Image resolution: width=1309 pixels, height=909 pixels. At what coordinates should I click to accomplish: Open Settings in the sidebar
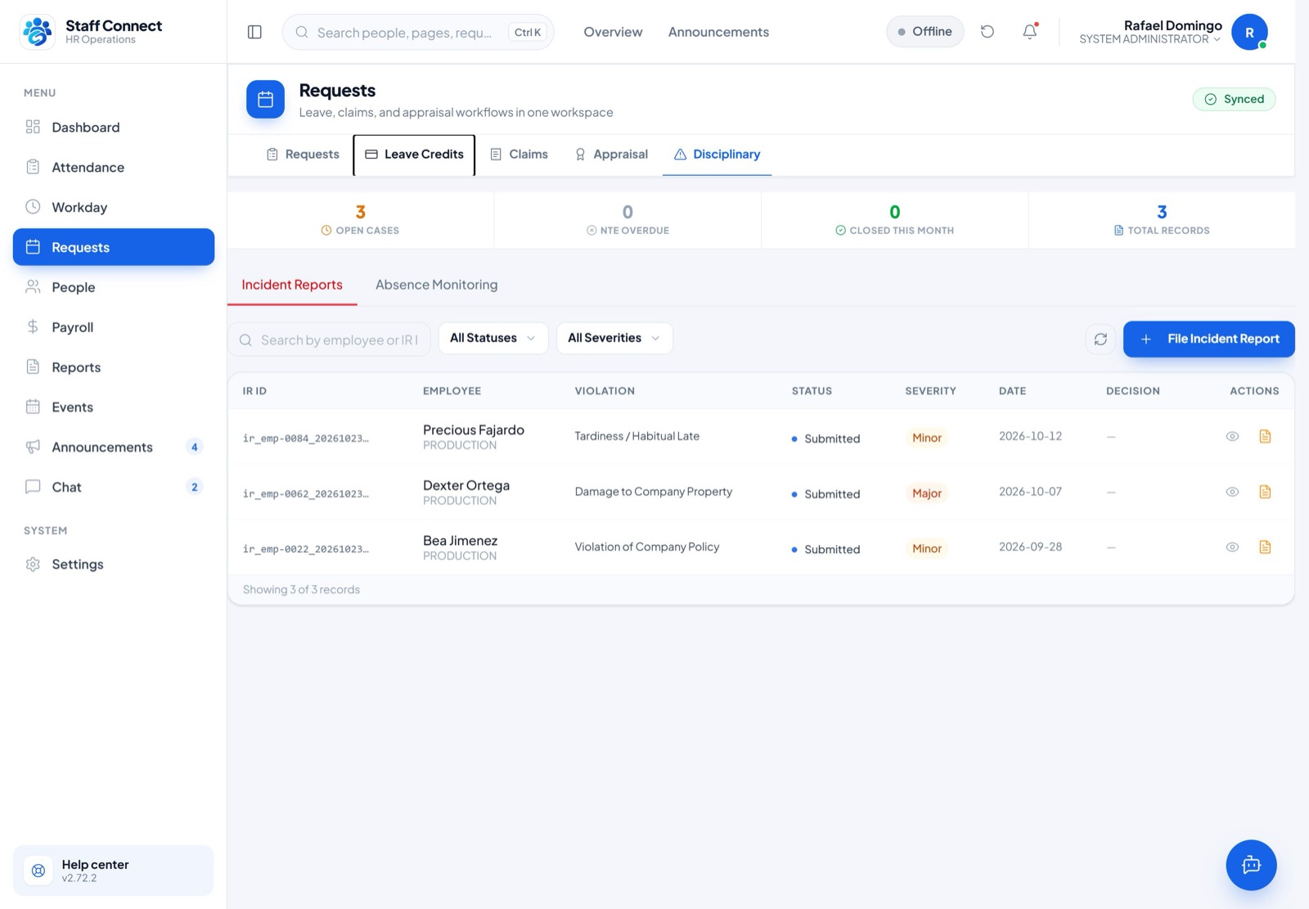114,565
